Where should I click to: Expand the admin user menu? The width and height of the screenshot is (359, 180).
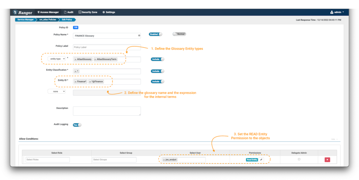pyautogui.click(x=337, y=12)
